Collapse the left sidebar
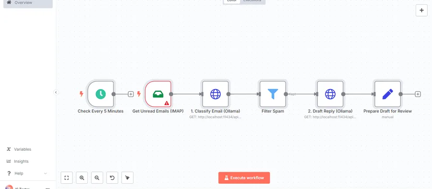The image size is (432, 189). (x=56, y=92)
